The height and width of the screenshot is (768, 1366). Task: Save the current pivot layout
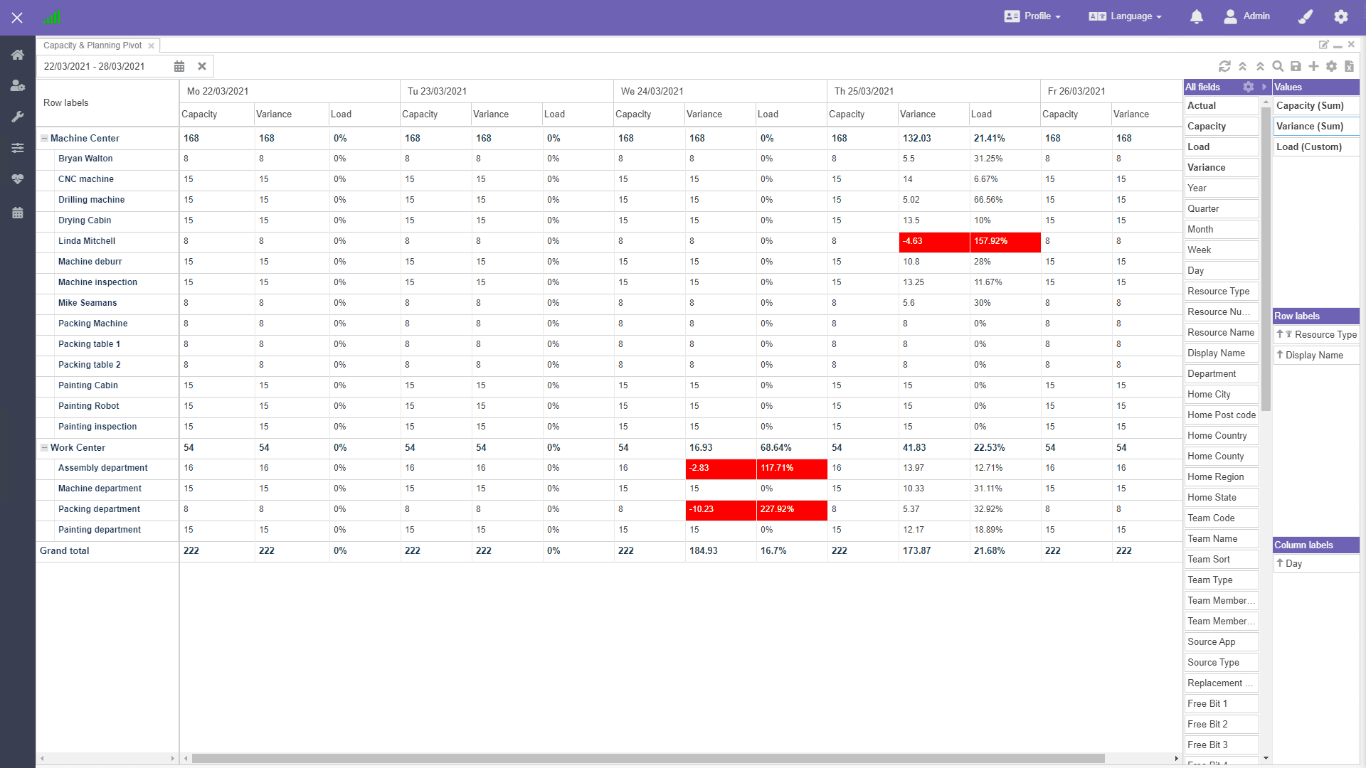(1296, 66)
